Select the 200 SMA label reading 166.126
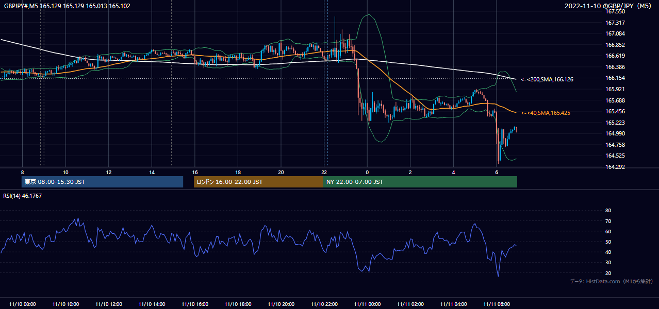The image size is (659, 309). coord(547,79)
